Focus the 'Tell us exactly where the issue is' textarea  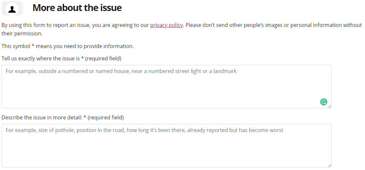coord(166,87)
